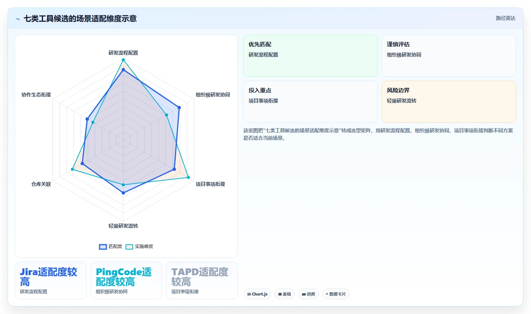Click the radar axis label 仓库关联
This screenshot has height=314, width=531.
click(x=41, y=184)
